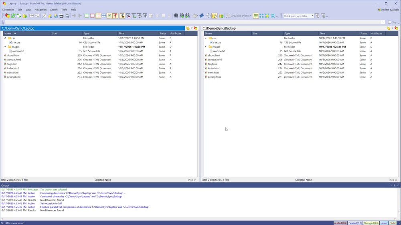Click the third binoculars Find next icon
This screenshot has height=225, width=401.
click(187, 16)
